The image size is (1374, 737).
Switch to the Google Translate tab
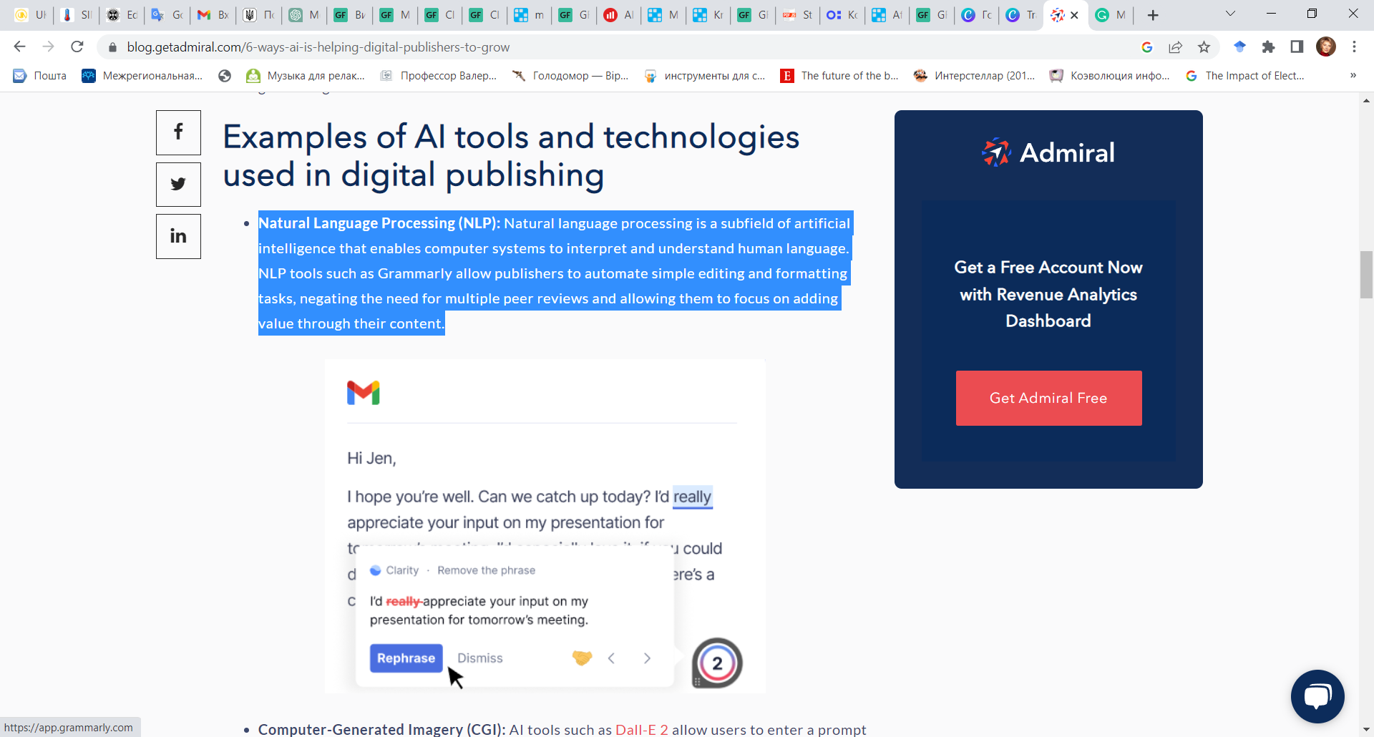(x=167, y=15)
